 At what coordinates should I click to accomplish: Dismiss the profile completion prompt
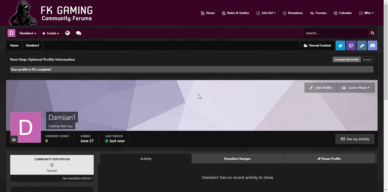point(367,60)
